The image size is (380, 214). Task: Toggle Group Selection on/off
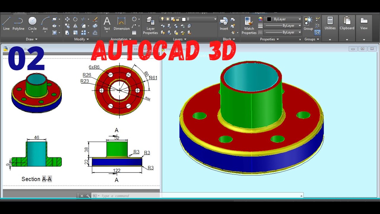pyautogui.click(x=317, y=33)
